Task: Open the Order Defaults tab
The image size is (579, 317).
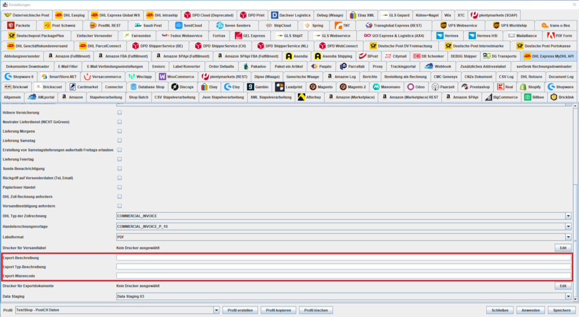Action: [221, 67]
